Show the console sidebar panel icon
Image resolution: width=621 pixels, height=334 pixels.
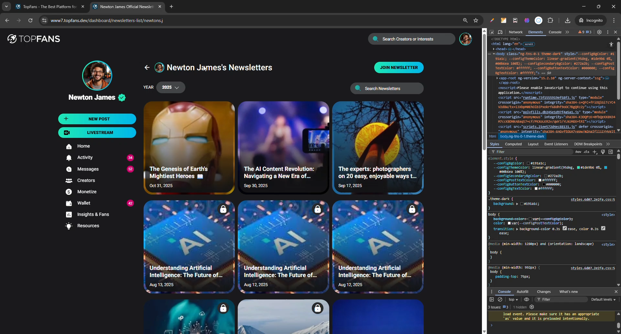492,300
